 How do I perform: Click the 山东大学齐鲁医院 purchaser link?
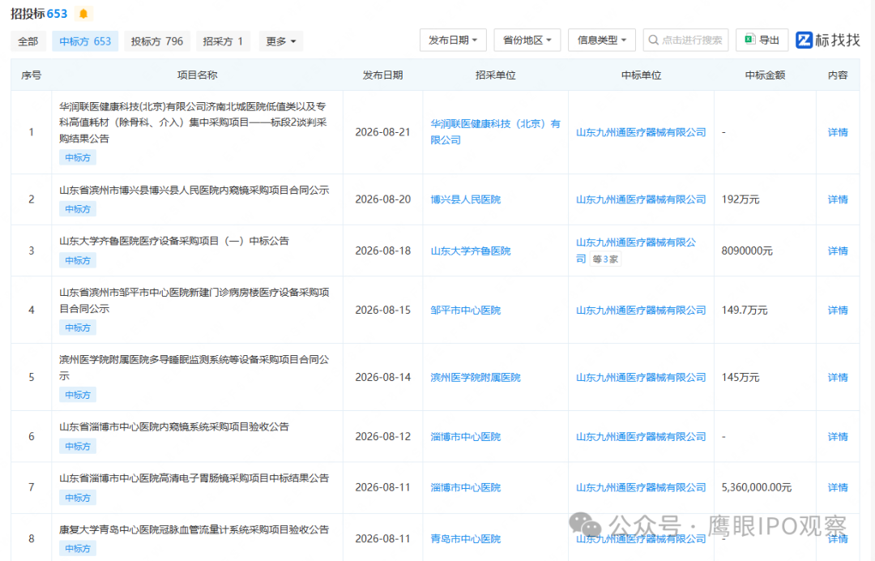click(471, 251)
